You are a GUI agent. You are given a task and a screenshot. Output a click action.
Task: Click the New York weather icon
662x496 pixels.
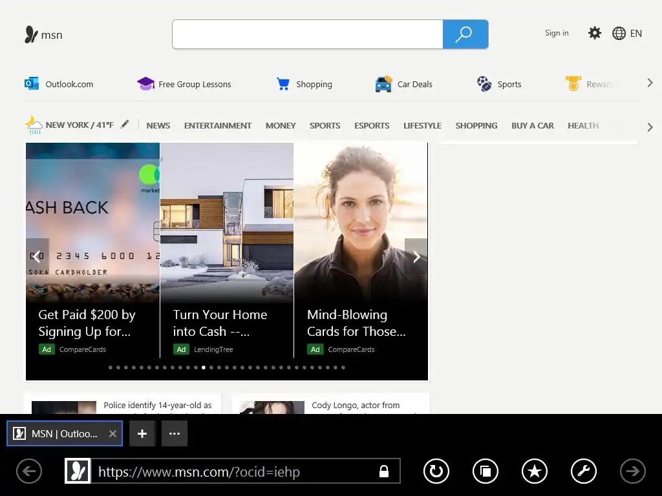click(33, 125)
